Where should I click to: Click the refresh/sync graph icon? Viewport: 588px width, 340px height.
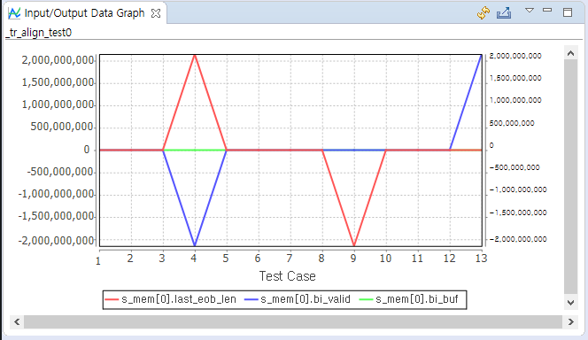tap(484, 12)
